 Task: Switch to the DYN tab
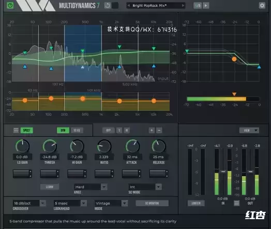[63, 131]
